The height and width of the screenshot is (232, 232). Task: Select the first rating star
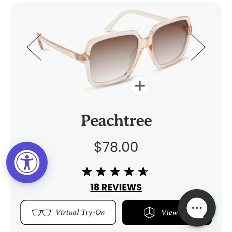tap(87, 171)
